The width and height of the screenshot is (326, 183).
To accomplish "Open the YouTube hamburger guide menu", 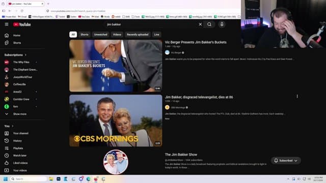I will pyautogui.click(x=7, y=24).
